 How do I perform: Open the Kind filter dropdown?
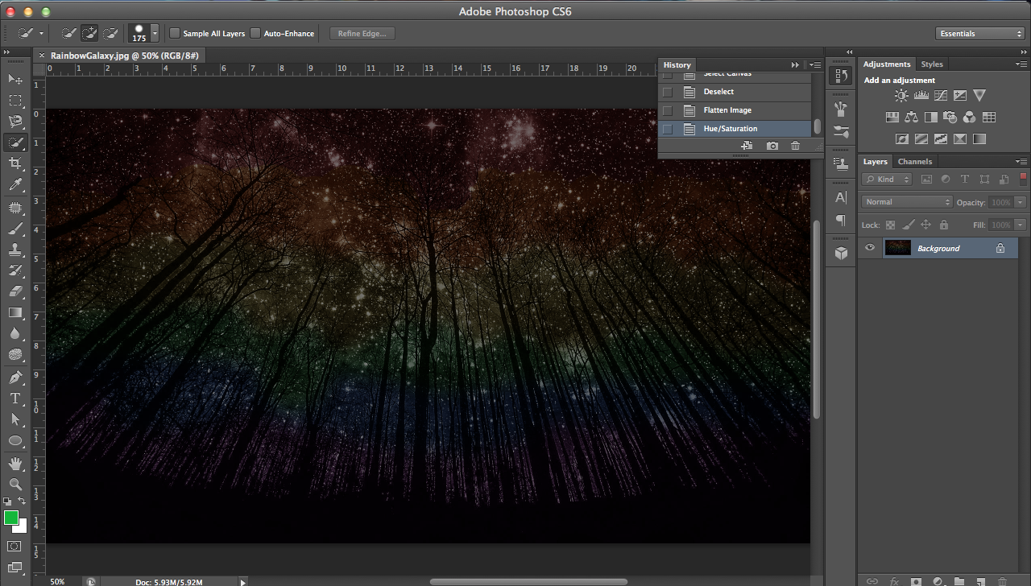click(887, 179)
